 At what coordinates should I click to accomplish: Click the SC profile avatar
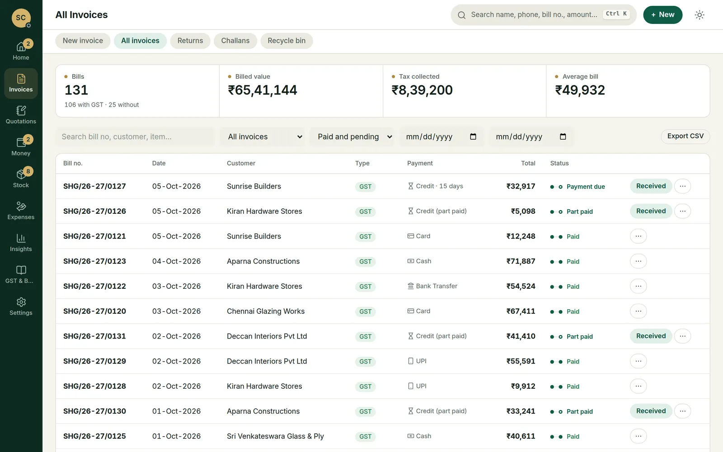click(x=21, y=18)
